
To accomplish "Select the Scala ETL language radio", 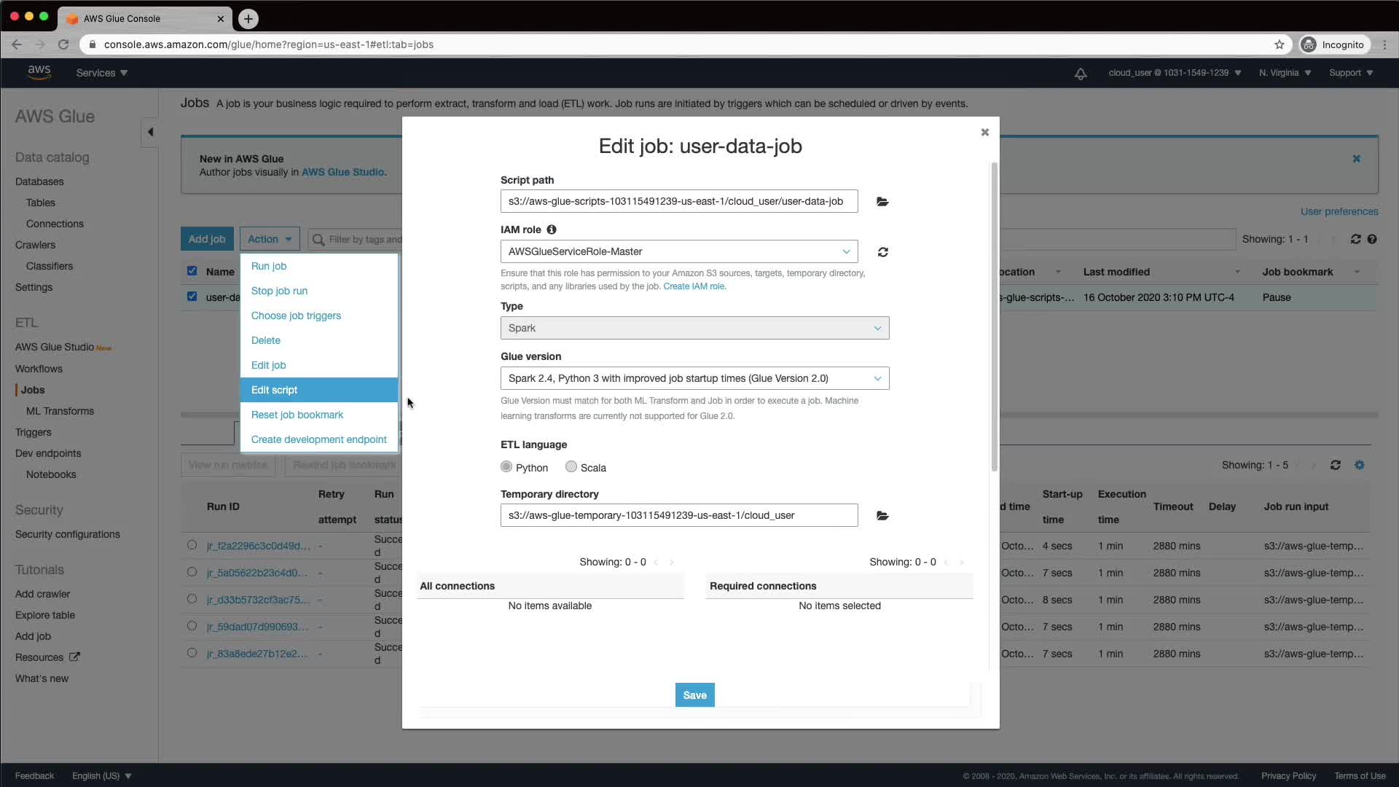I will (x=571, y=467).
